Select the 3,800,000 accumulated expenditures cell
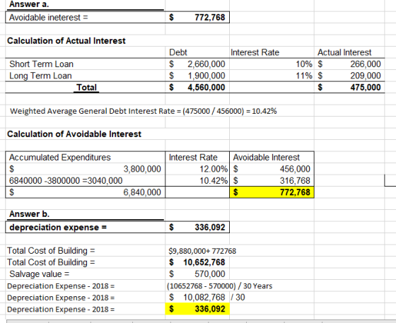396x323 pixels. pyautogui.click(x=86, y=169)
